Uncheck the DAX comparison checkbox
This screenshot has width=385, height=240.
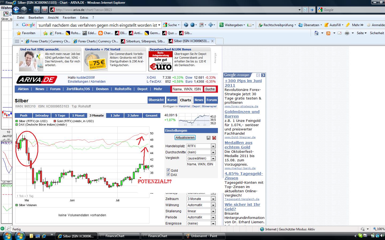coord(168,174)
